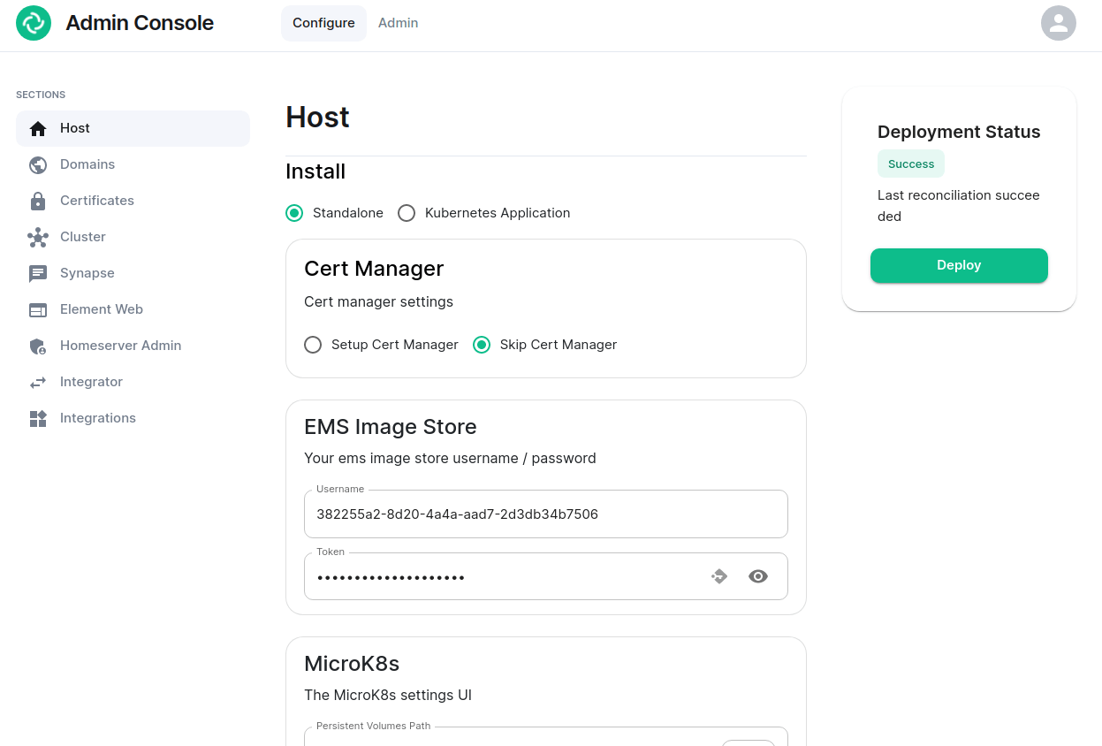Image resolution: width=1102 pixels, height=746 pixels.
Task: Click the globe icon beside Domains
Action: point(38,165)
